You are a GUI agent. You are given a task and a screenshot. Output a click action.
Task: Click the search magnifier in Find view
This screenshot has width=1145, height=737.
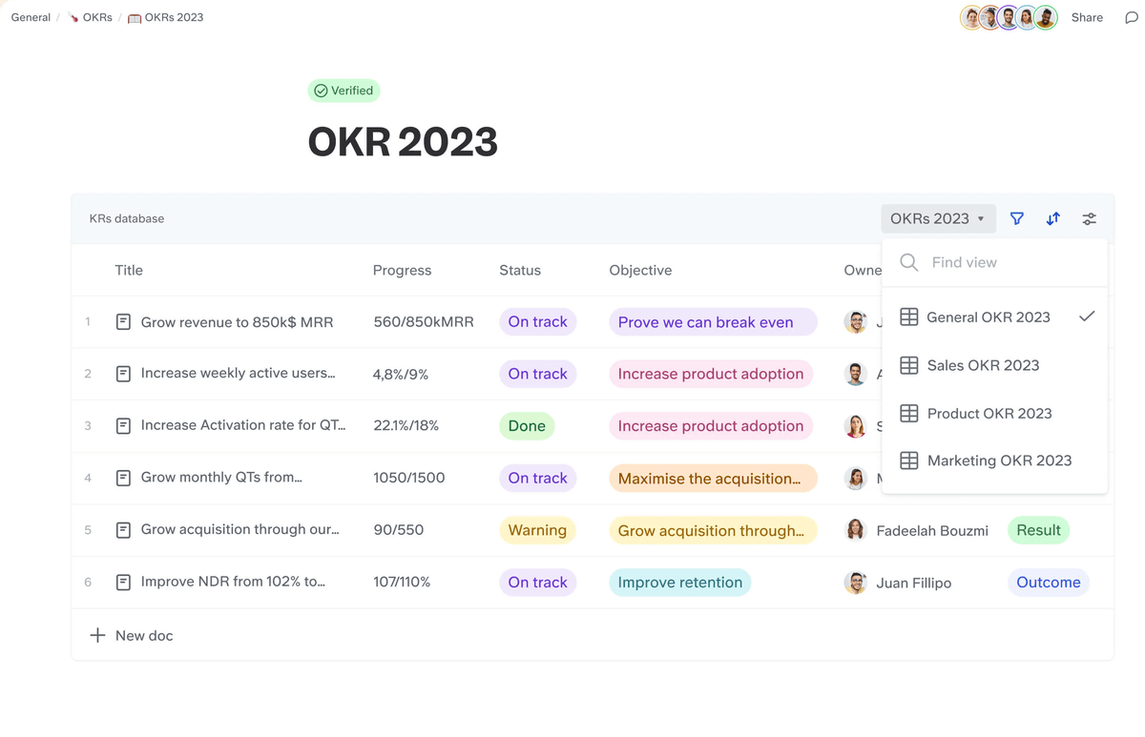pos(907,262)
